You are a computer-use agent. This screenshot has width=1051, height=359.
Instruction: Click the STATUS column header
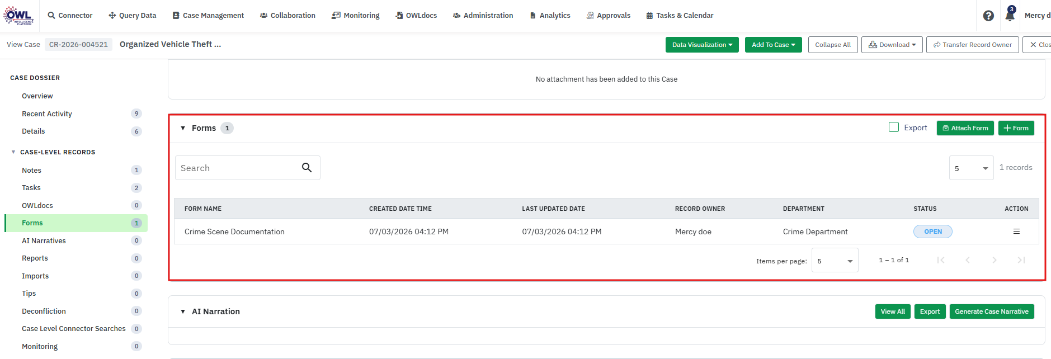point(925,209)
